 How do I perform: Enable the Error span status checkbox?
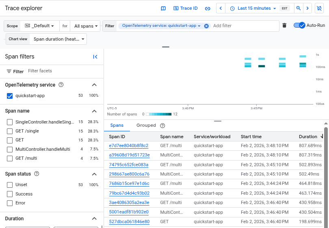[x=10, y=203]
